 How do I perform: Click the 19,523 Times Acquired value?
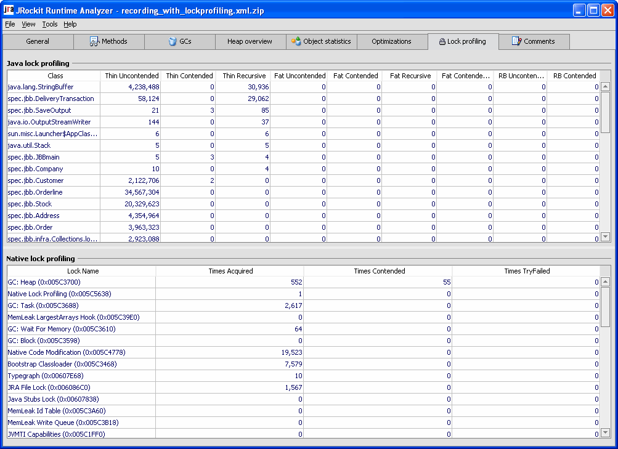coord(291,352)
